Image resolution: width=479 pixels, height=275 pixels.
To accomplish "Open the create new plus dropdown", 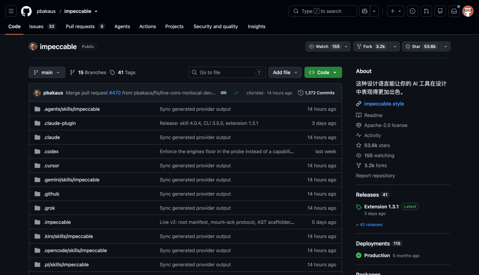I will pyautogui.click(x=395, y=11).
